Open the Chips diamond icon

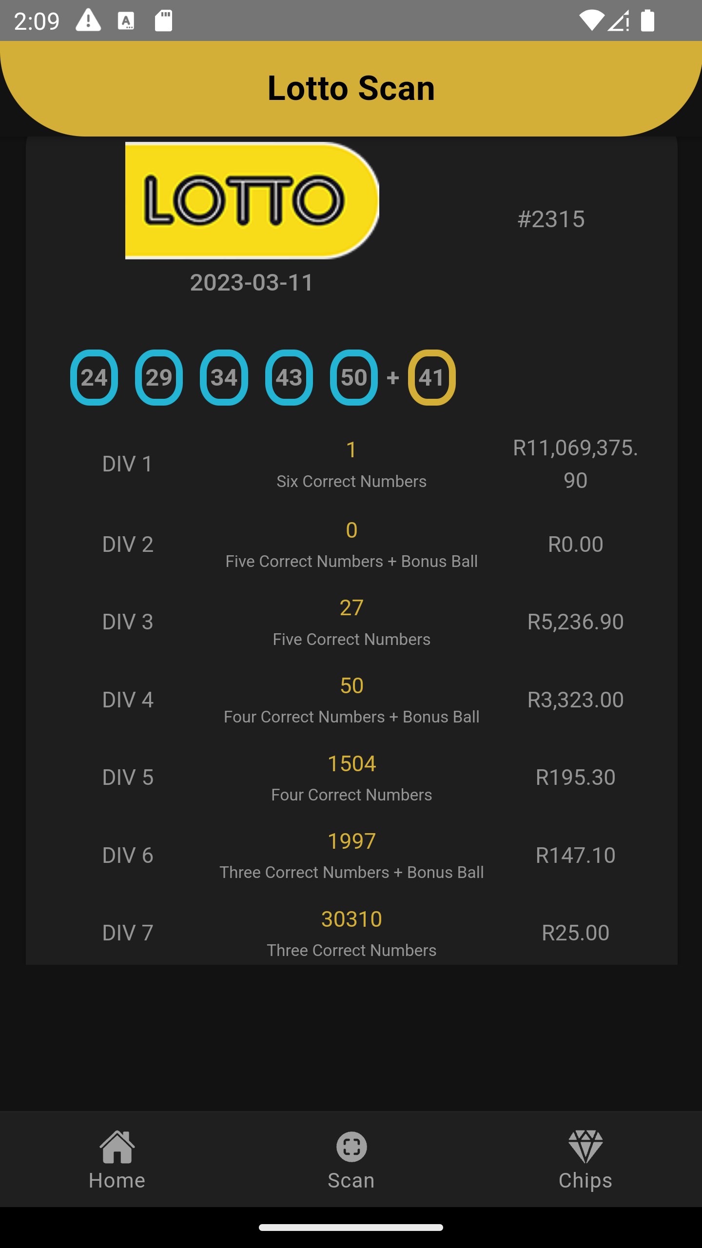click(x=585, y=1147)
